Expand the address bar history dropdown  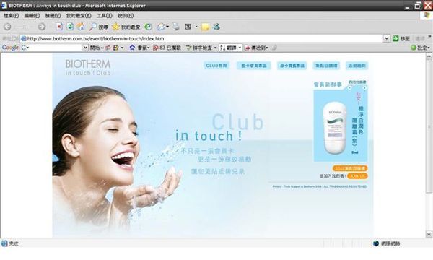(x=386, y=39)
